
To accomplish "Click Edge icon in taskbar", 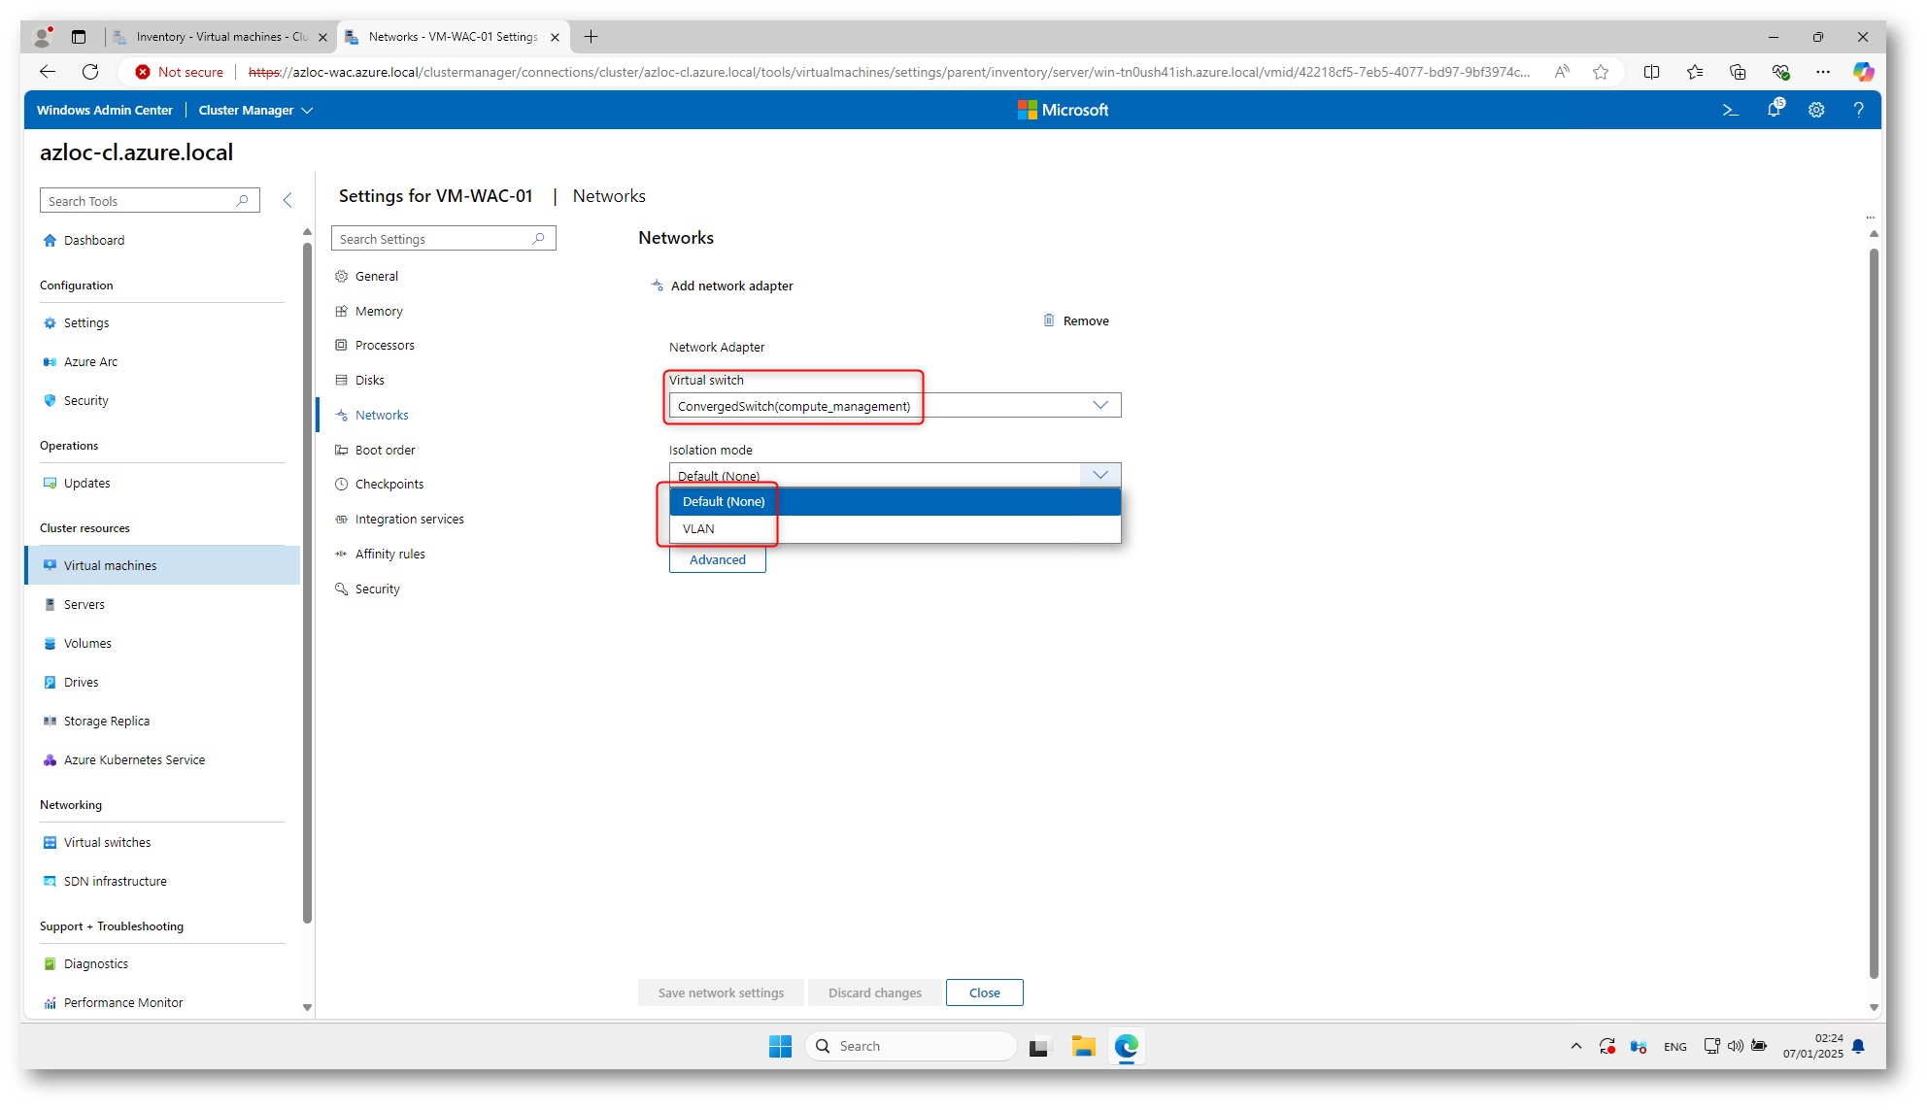I will click(1126, 1046).
